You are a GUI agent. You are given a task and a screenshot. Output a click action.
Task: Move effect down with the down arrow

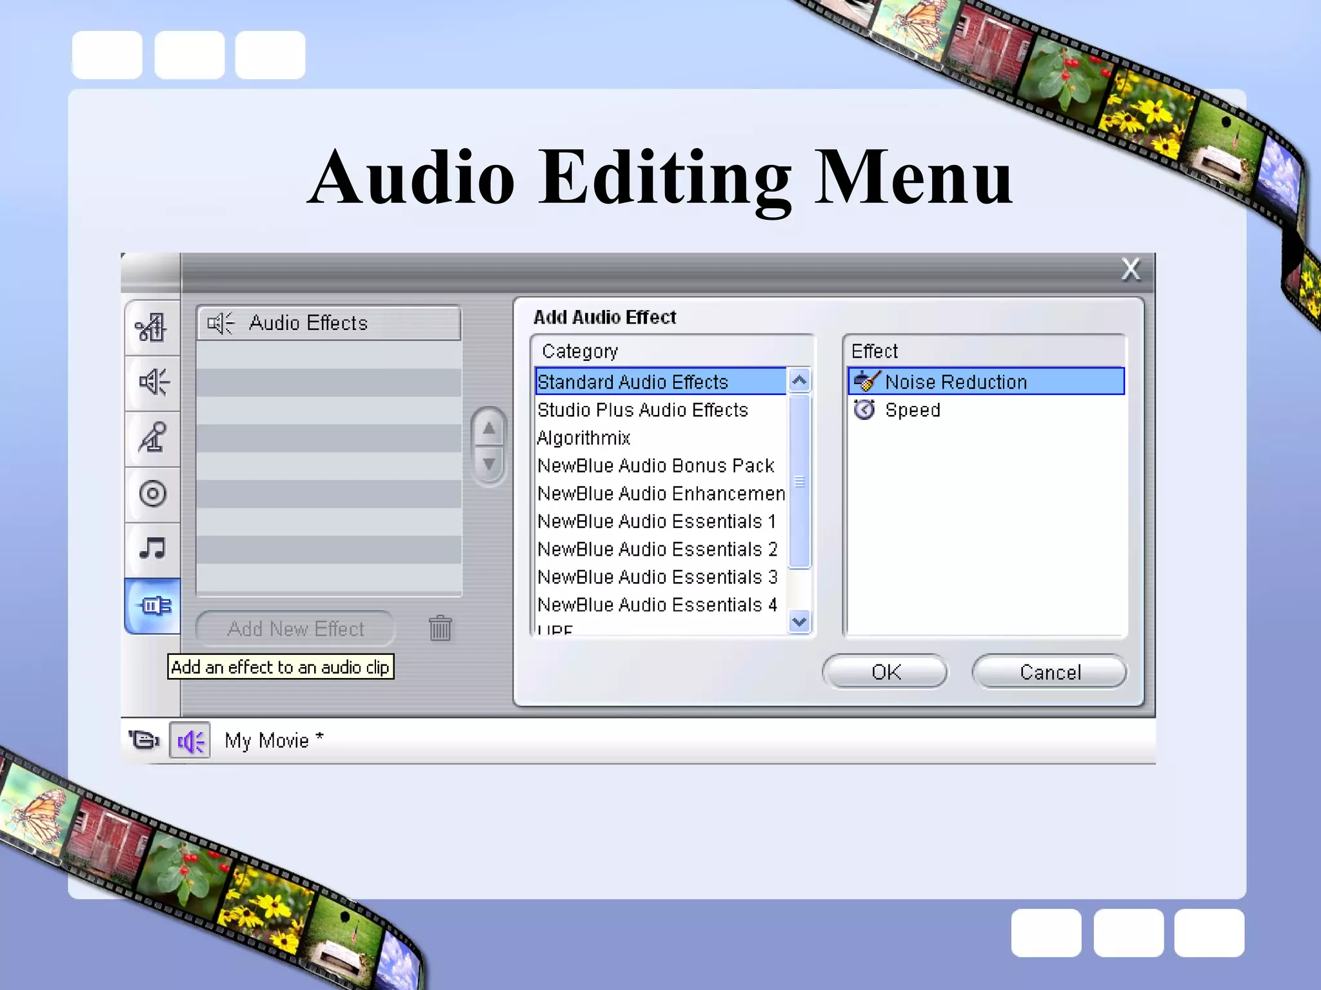(489, 463)
